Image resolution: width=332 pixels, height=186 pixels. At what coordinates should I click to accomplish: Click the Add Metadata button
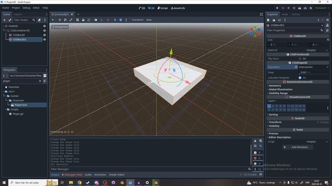pyautogui.click(x=297, y=147)
